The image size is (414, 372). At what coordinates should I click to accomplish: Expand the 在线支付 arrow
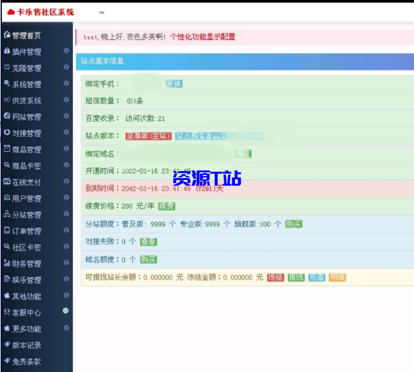[x=66, y=181]
